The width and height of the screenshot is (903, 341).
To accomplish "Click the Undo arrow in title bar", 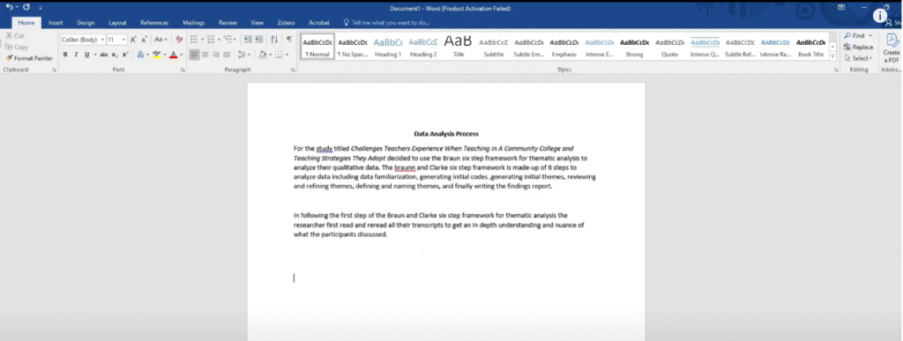I will coord(9,7).
